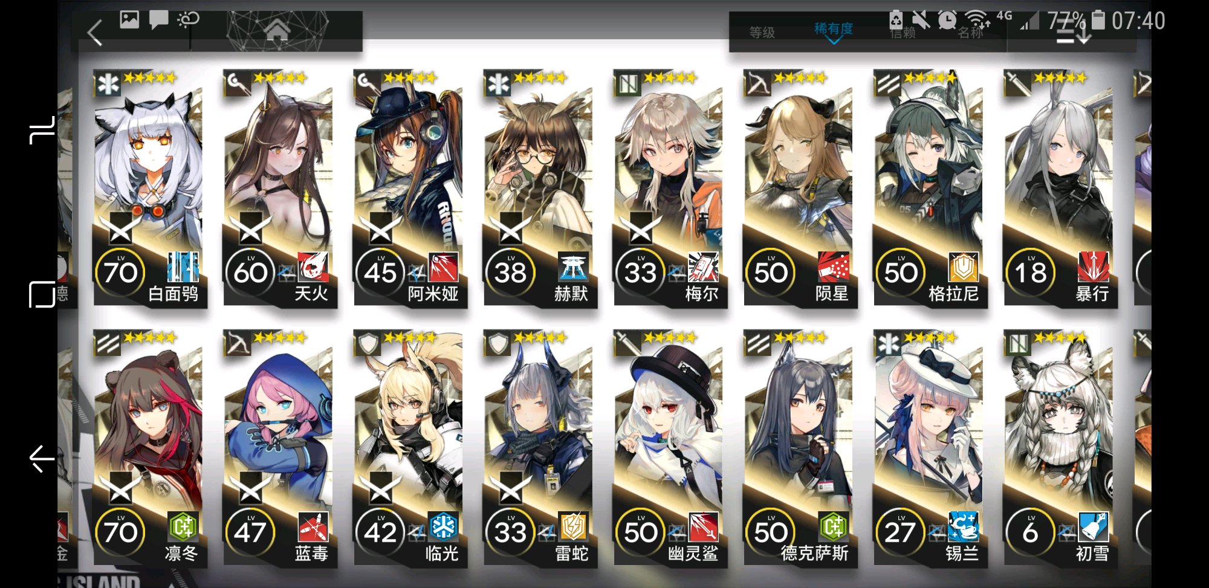
Task: Tap the Android home square button
Action: (x=41, y=294)
